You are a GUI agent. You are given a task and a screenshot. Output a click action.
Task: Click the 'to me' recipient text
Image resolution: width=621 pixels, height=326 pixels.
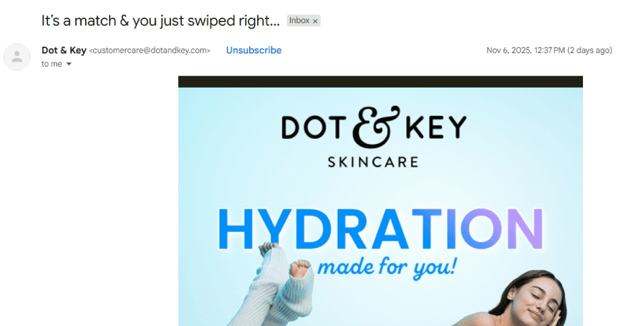(51, 64)
